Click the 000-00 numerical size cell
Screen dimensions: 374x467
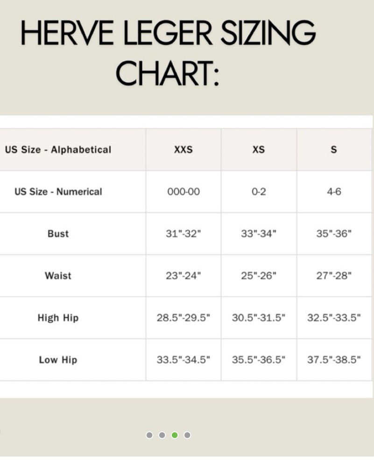click(x=183, y=192)
